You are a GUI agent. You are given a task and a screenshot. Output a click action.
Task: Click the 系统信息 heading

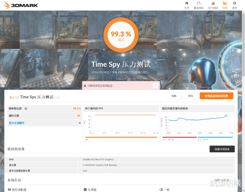14,180
